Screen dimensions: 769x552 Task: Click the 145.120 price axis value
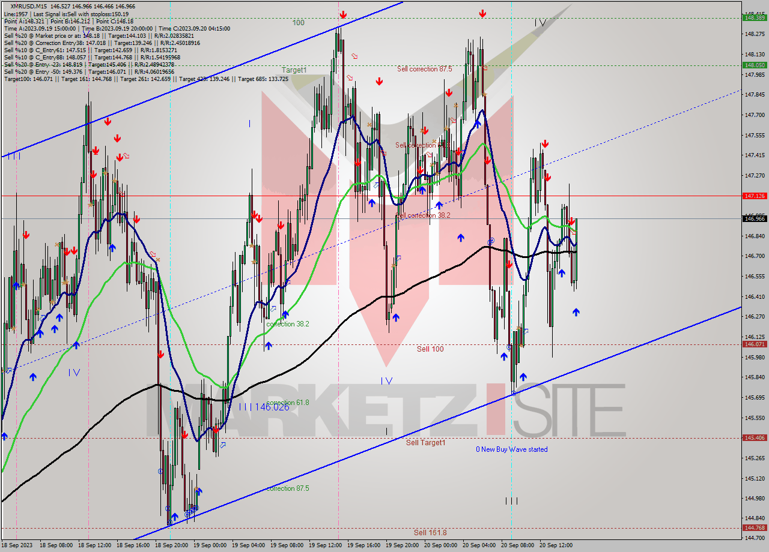[755, 478]
